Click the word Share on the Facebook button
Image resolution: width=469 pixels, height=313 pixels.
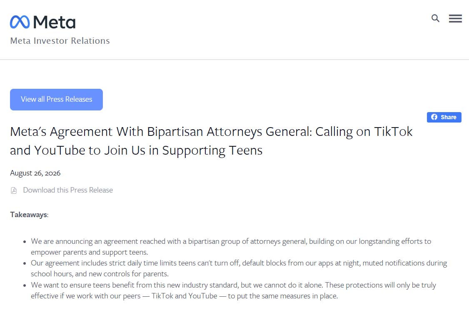[x=448, y=117]
